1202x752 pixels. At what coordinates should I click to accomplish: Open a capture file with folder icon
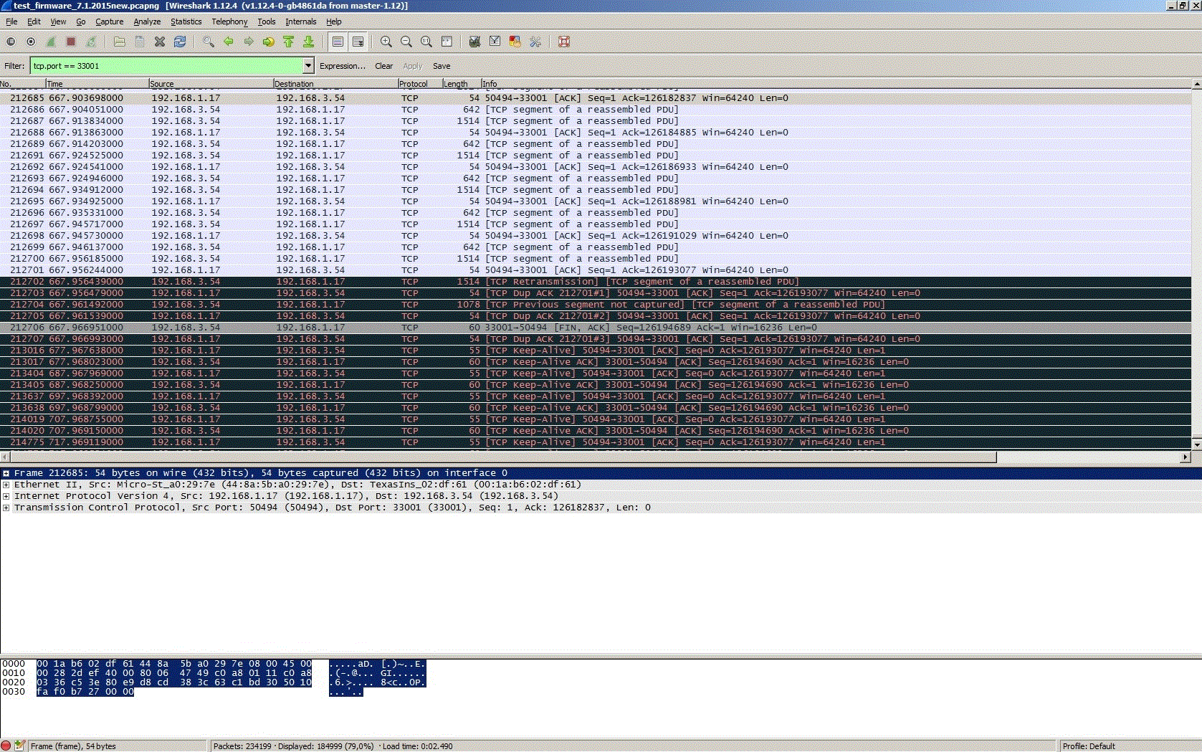click(120, 42)
